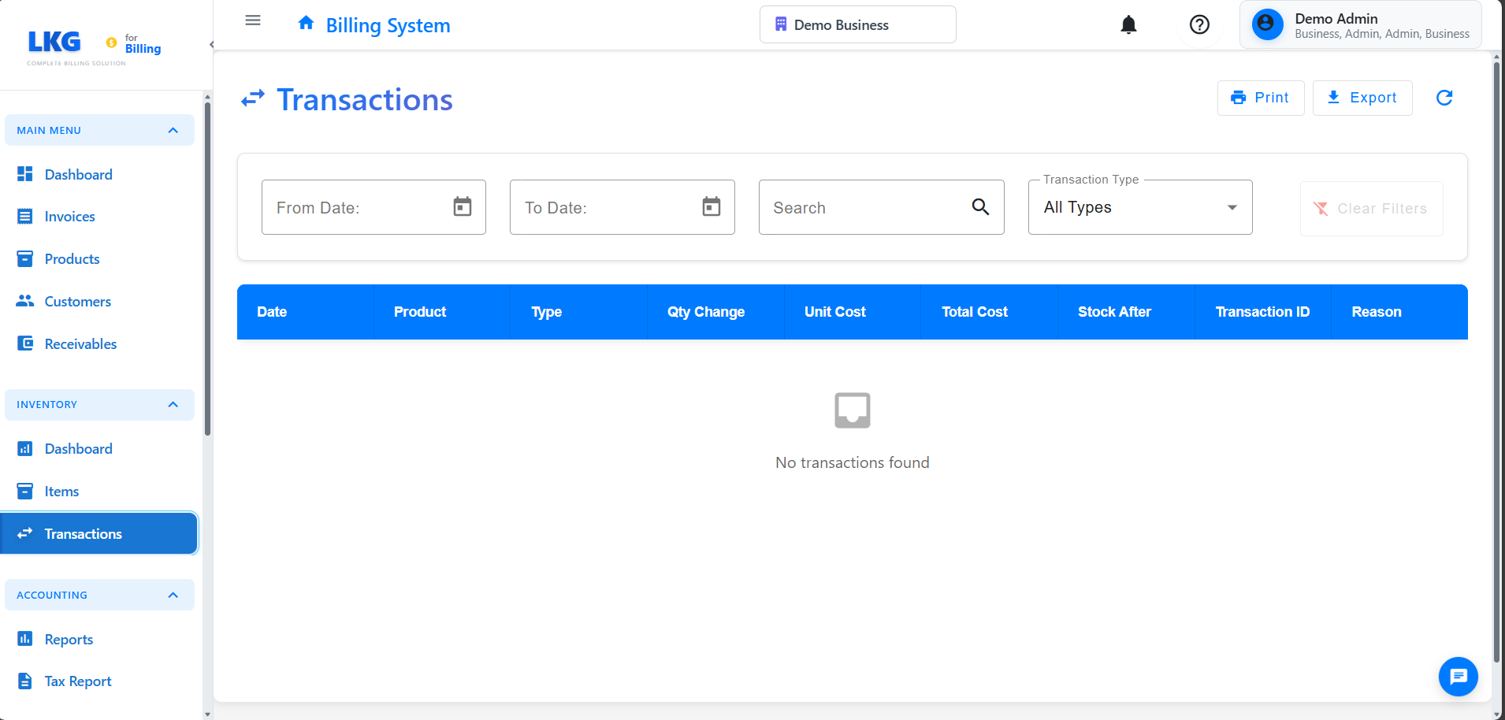Image resolution: width=1505 pixels, height=720 pixels.
Task: Collapse the sidebar using the arrow
Action: (x=211, y=45)
